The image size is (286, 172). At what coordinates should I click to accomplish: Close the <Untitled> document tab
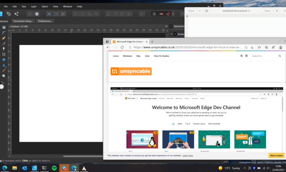(x=166, y=26)
